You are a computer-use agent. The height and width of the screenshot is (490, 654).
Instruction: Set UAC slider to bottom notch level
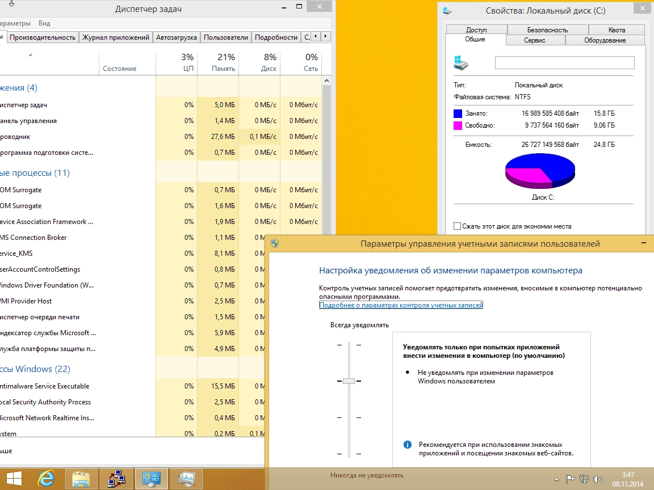tap(349, 454)
